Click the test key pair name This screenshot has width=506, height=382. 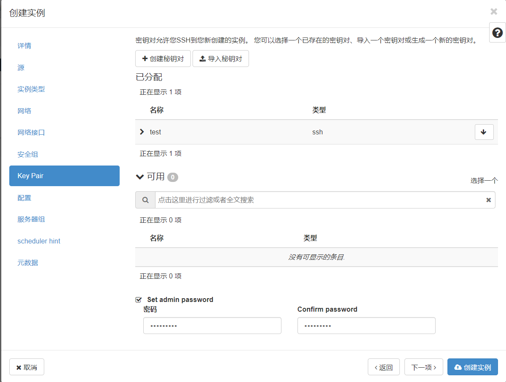click(x=155, y=132)
